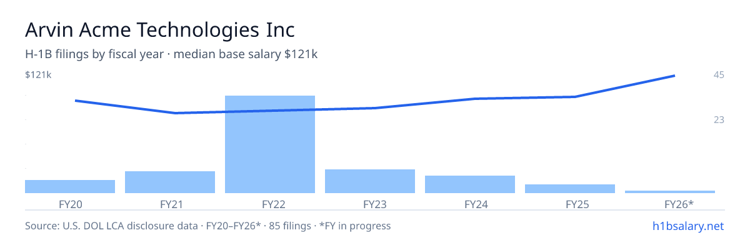Screen dimensions: 750x250
Task: Click the FY21 filings bar
Action: click(x=170, y=182)
